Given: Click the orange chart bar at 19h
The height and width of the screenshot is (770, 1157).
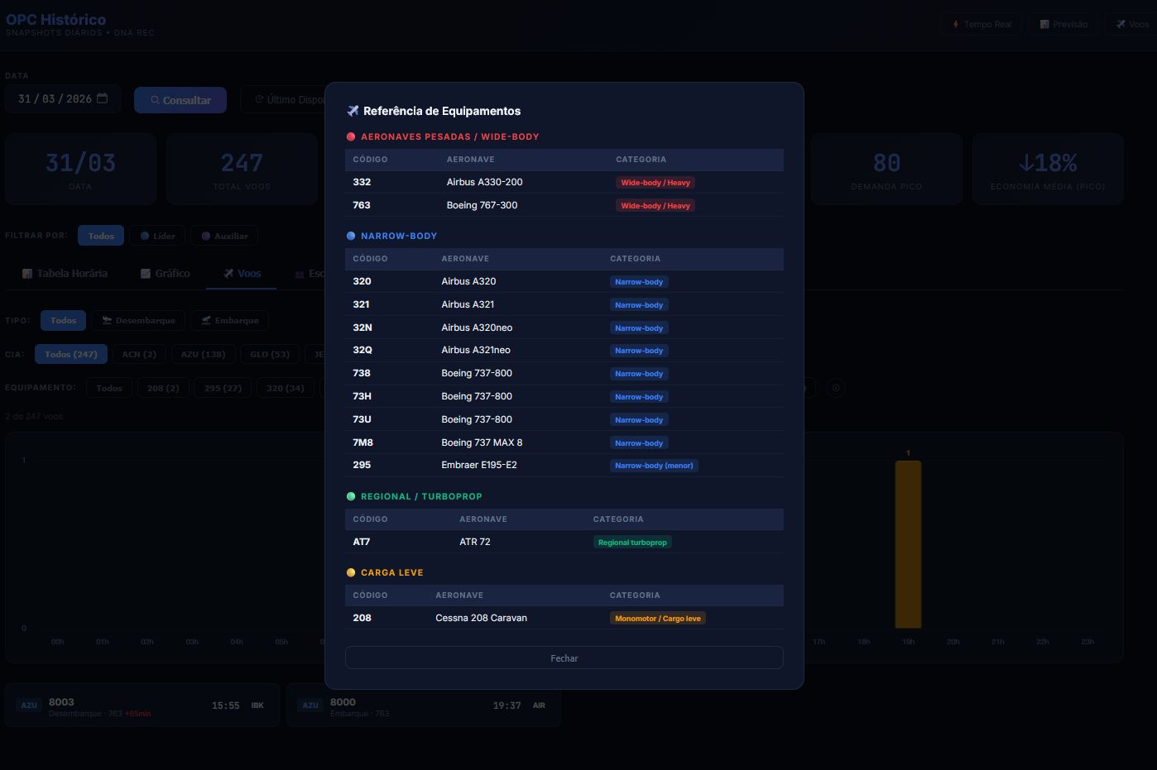Looking at the screenshot, I should point(908,544).
